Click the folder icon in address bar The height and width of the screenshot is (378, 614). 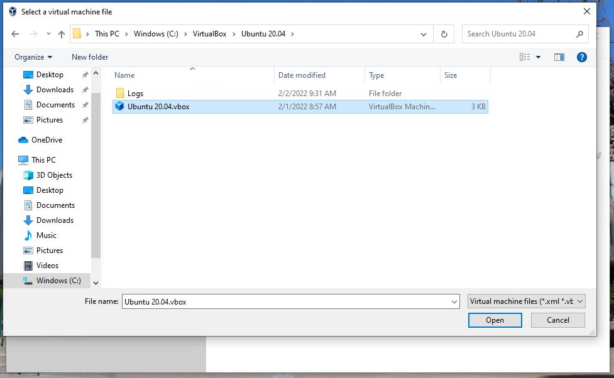click(x=77, y=34)
